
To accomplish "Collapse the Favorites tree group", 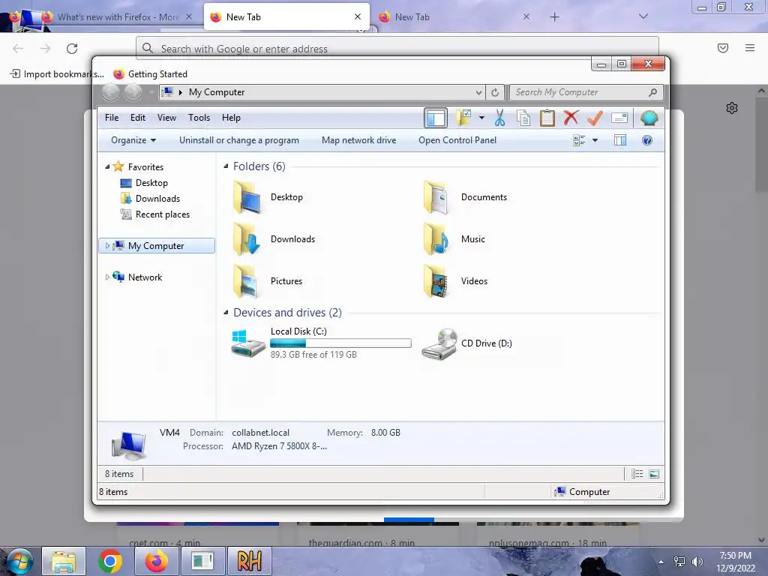I will click(107, 167).
